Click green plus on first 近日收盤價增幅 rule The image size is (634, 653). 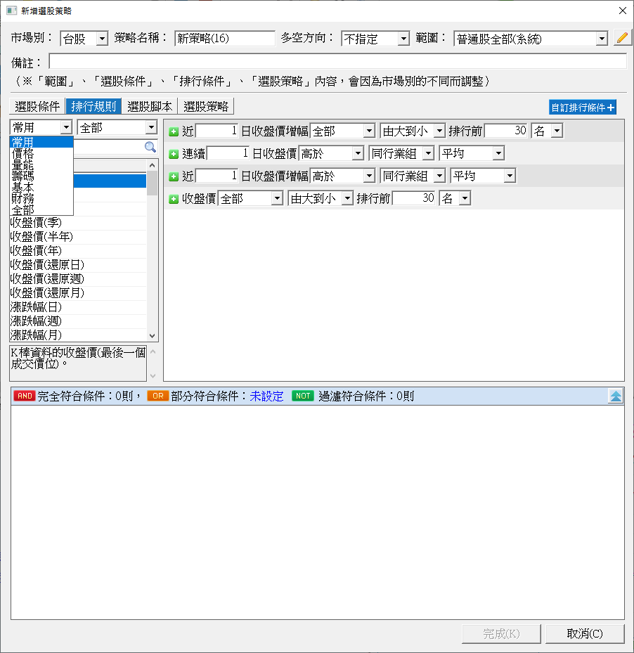pyautogui.click(x=174, y=131)
